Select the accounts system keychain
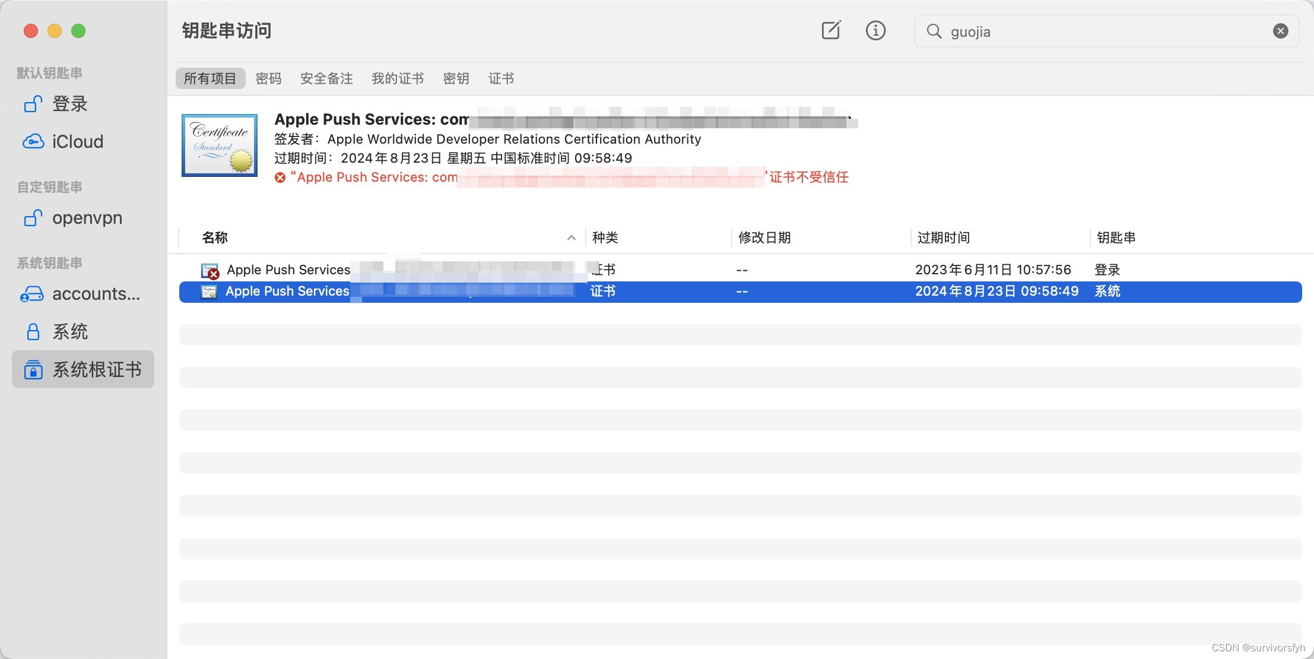The height and width of the screenshot is (659, 1314). pos(95,294)
